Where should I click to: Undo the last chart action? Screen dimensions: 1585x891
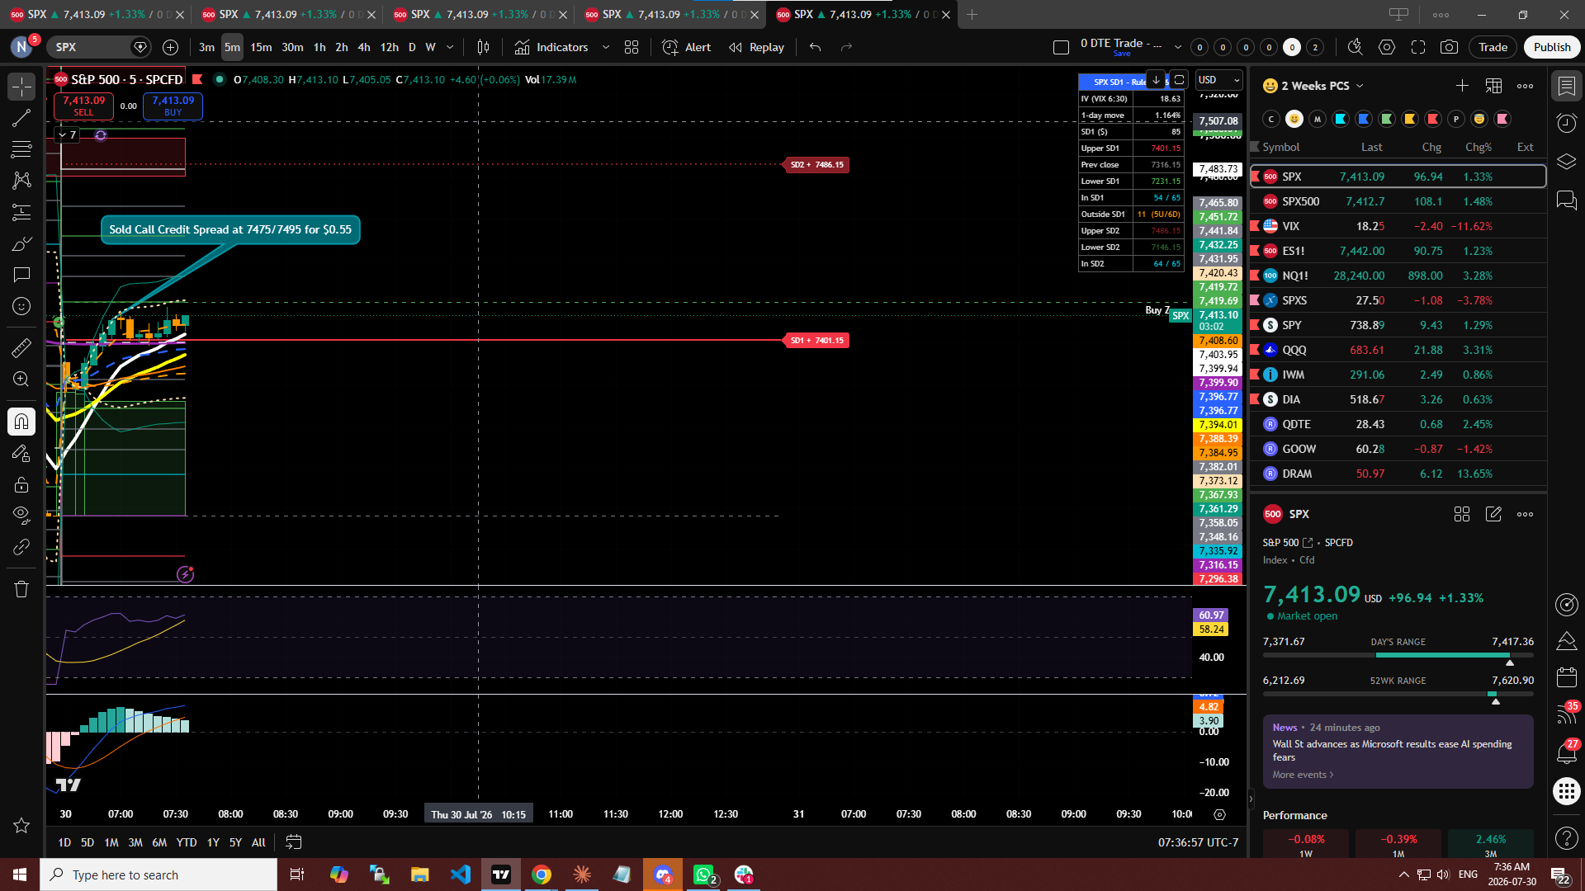pyautogui.click(x=815, y=47)
